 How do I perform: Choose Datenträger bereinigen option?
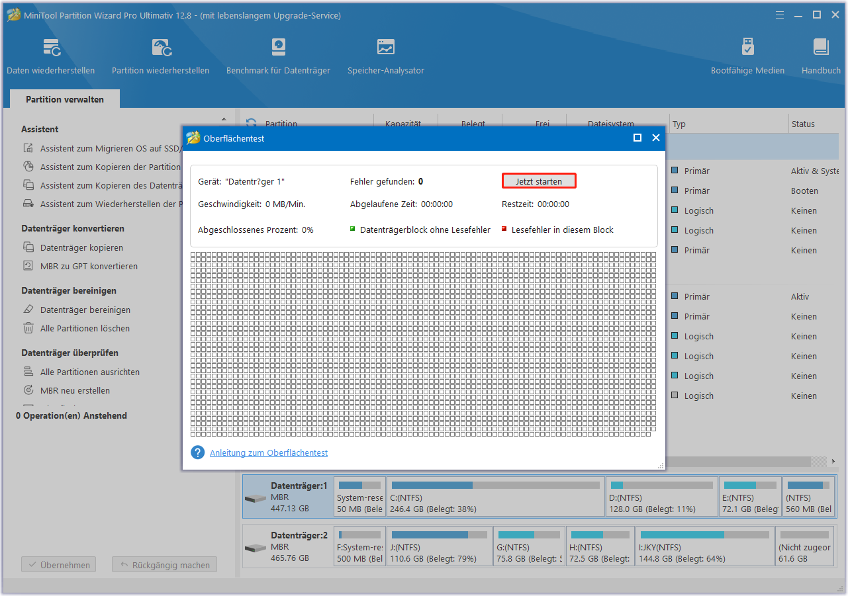pyautogui.click(x=85, y=310)
